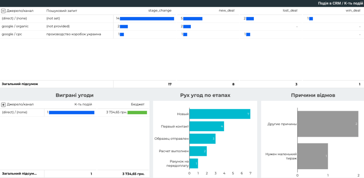Select the Первый контакт bar
This screenshot has height=178, width=364.
coord(207,126)
